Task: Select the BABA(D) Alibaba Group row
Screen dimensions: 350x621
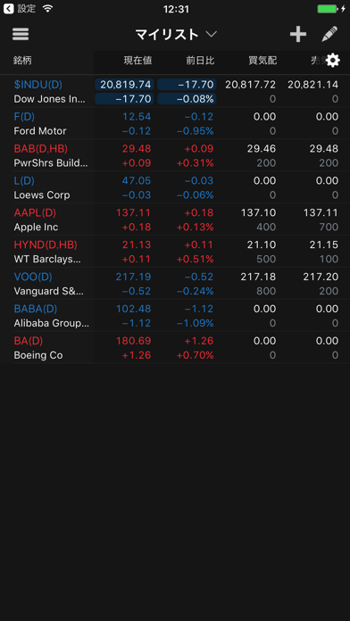Action: pos(175,316)
